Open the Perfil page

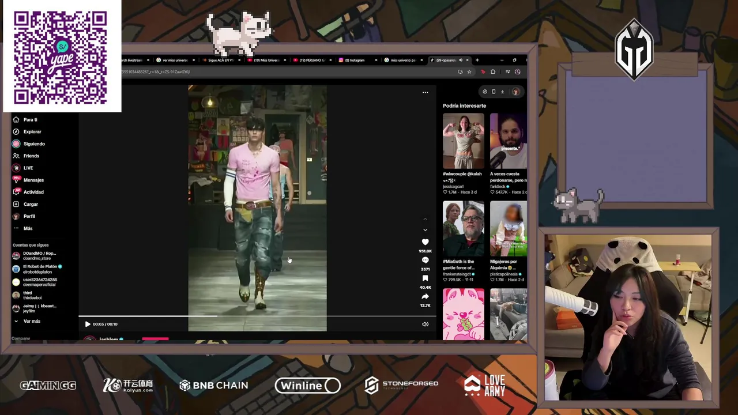tap(24, 216)
